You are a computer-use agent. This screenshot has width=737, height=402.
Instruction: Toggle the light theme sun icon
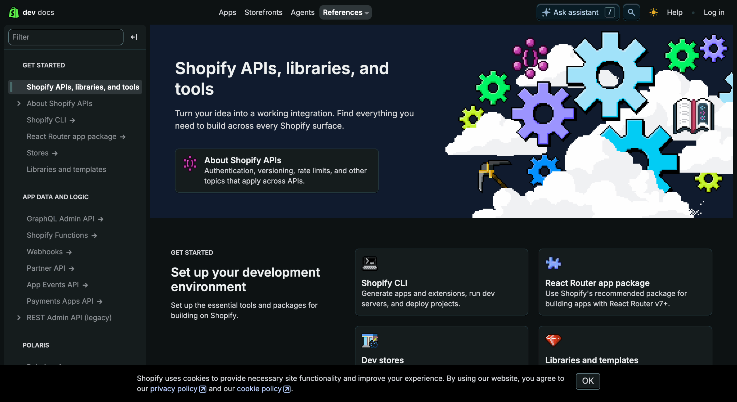(654, 12)
